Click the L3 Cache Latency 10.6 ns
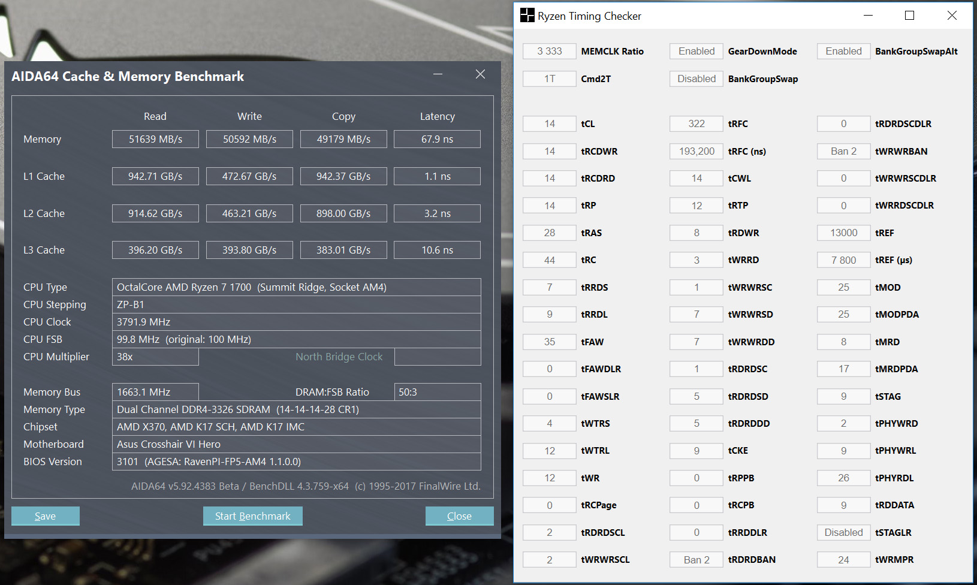The image size is (977, 585). pos(437,250)
